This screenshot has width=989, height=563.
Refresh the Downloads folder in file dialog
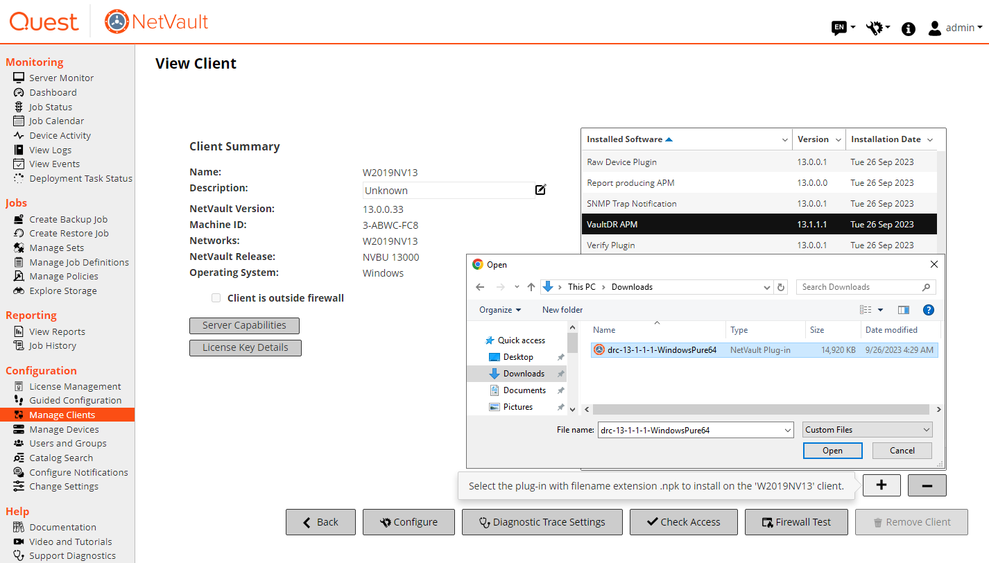click(x=782, y=287)
